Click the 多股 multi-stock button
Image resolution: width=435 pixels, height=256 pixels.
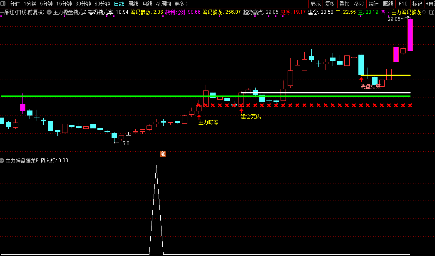359,4
